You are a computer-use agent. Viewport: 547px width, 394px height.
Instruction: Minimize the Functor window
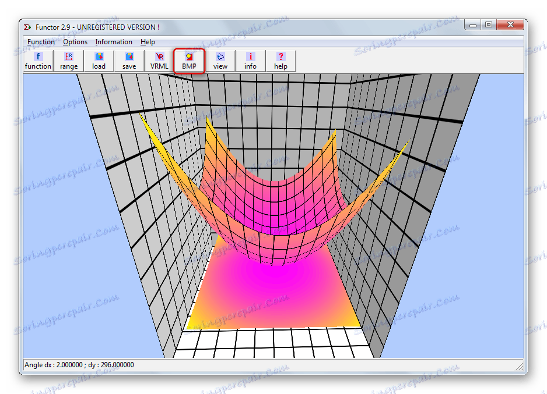tap(473, 25)
